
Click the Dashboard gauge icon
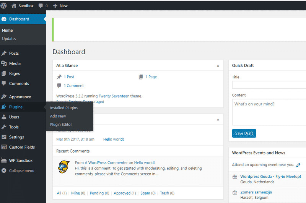point(4,19)
